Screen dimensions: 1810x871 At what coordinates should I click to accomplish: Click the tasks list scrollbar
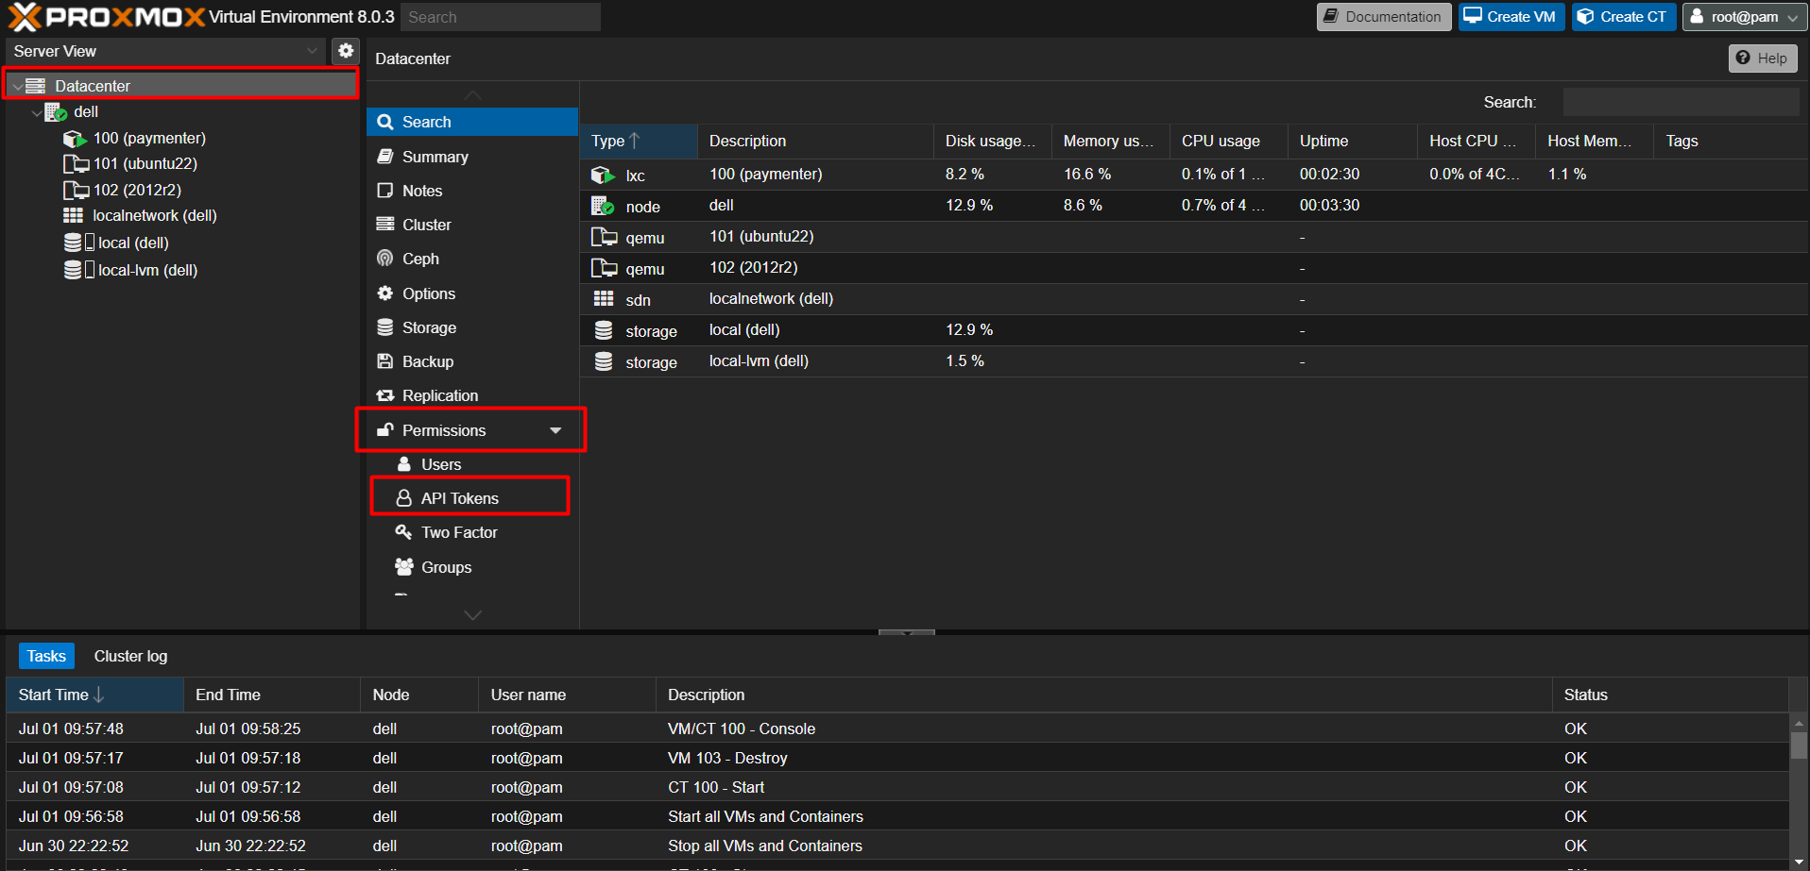click(1799, 745)
